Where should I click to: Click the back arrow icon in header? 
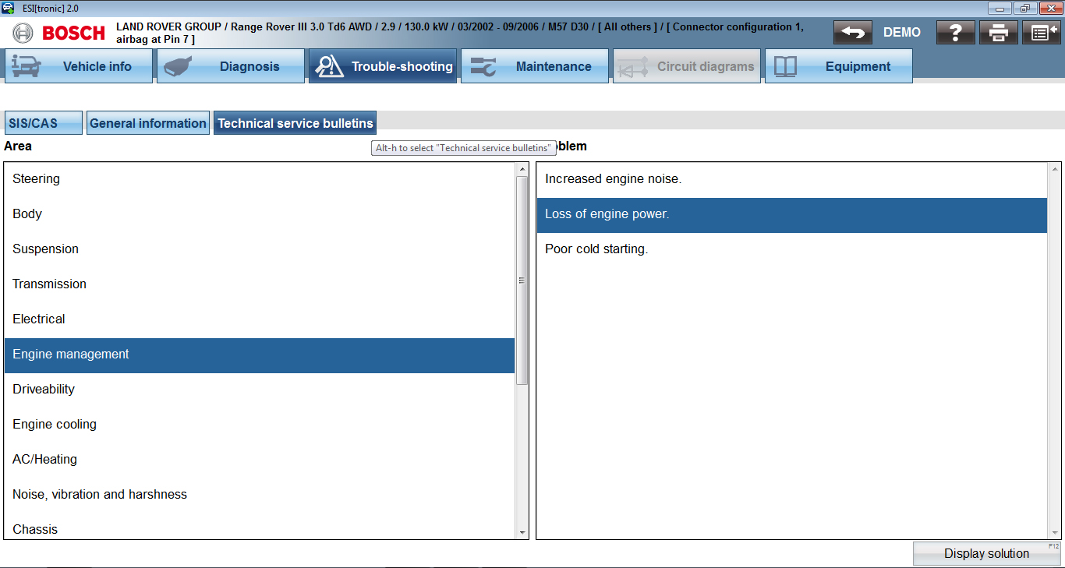(852, 33)
